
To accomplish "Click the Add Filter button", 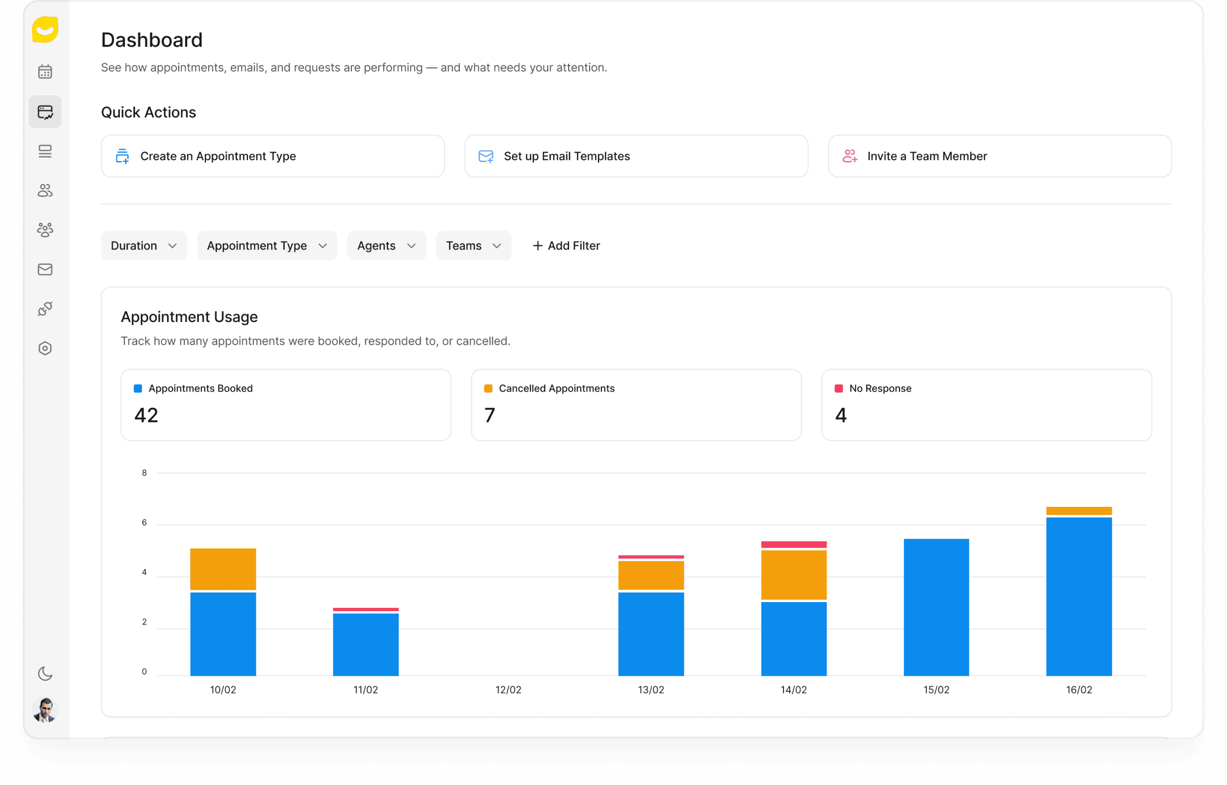I will pyautogui.click(x=566, y=246).
